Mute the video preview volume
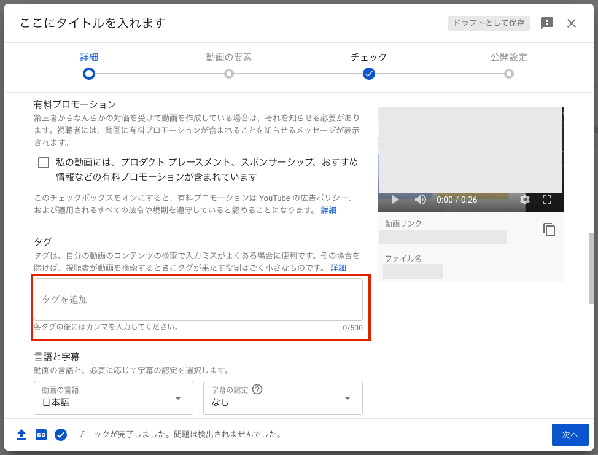The height and width of the screenshot is (455, 598). click(x=421, y=200)
